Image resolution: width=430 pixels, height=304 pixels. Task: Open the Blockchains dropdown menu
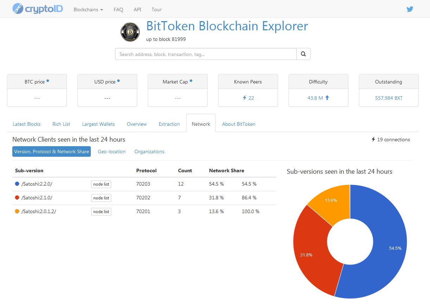click(88, 10)
